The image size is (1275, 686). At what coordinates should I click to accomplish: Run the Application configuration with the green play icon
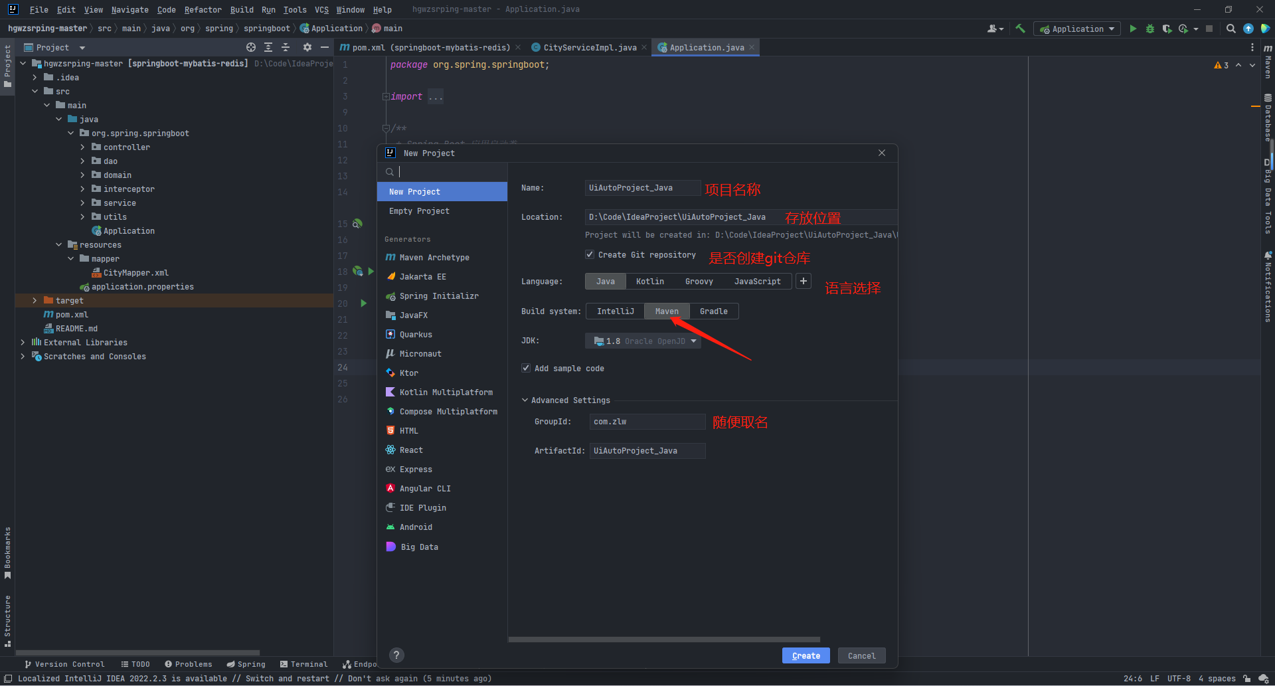coord(1133,29)
